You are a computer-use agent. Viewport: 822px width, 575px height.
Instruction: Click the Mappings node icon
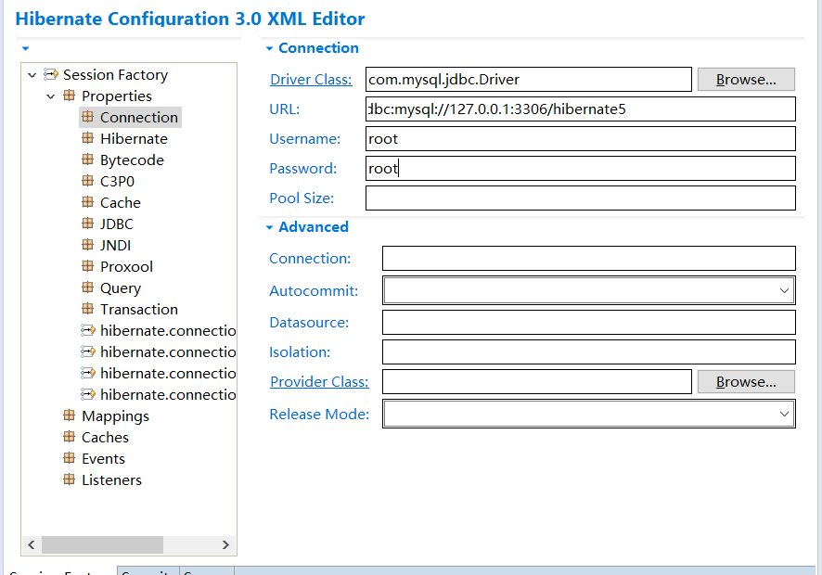click(69, 415)
